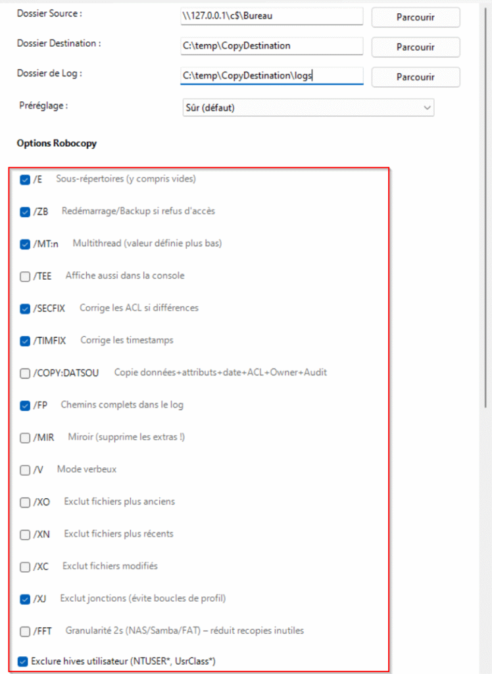
Task: Toggle the /MT:n multithread checkbox
Action: click(25, 244)
